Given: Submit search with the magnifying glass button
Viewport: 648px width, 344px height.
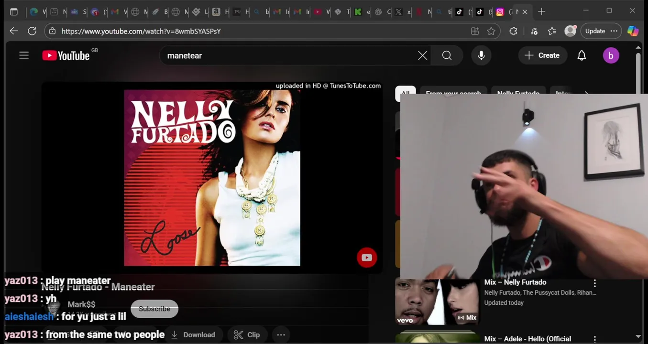Looking at the screenshot, I should click(x=447, y=55).
